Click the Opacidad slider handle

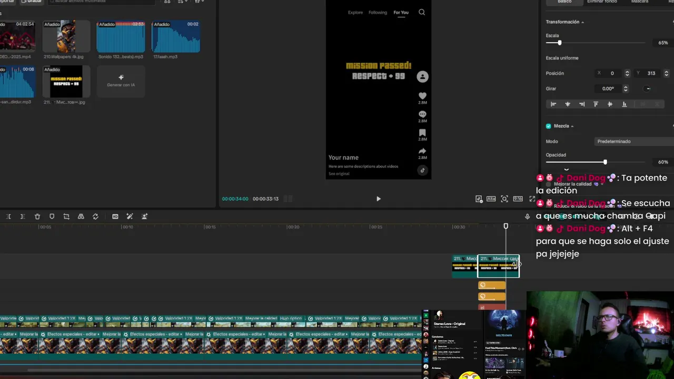(x=605, y=162)
